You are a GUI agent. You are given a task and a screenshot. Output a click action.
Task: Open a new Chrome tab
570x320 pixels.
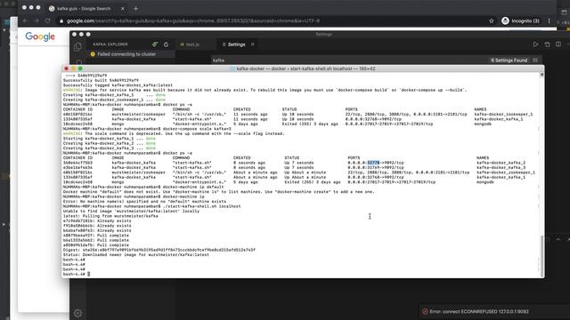click(135, 8)
